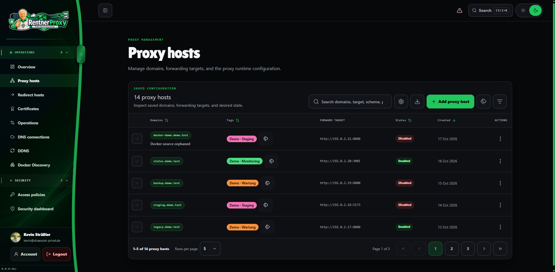The width and height of the screenshot is (555, 272).
Task: Open proxy settings gear icon
Action: 401,102
